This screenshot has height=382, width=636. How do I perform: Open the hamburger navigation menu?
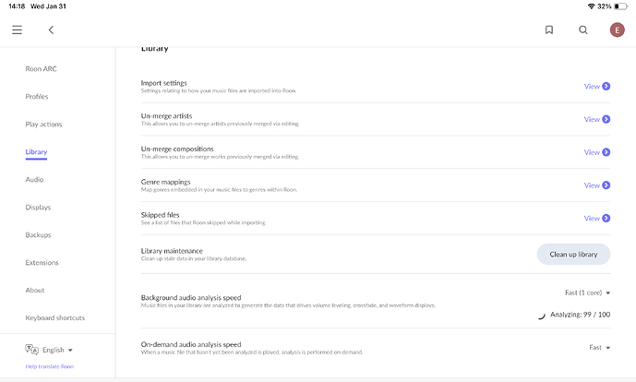click(17, 30)
